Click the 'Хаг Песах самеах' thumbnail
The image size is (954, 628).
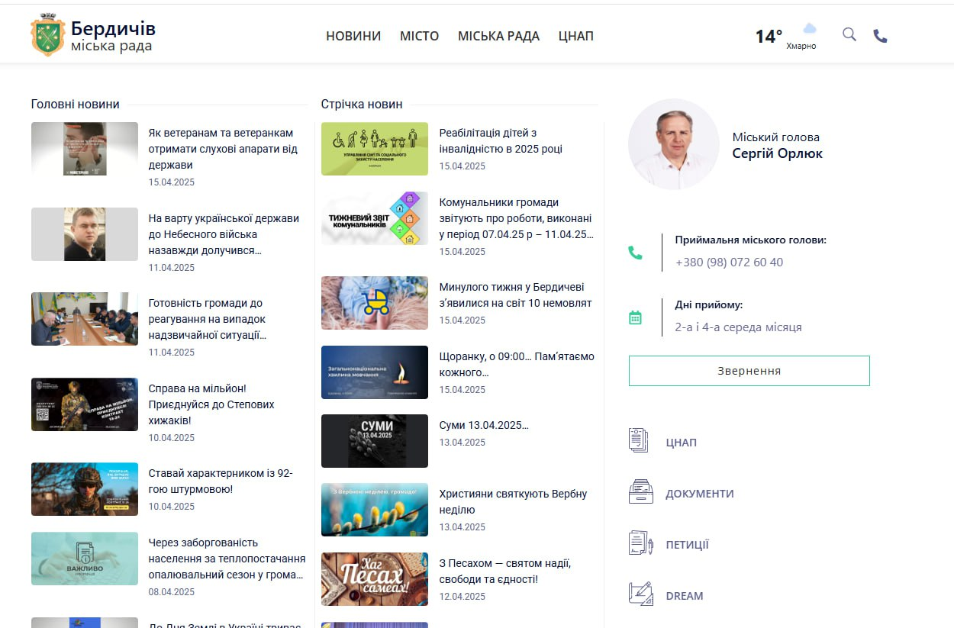pyautogui.click(x=375, y=579)
